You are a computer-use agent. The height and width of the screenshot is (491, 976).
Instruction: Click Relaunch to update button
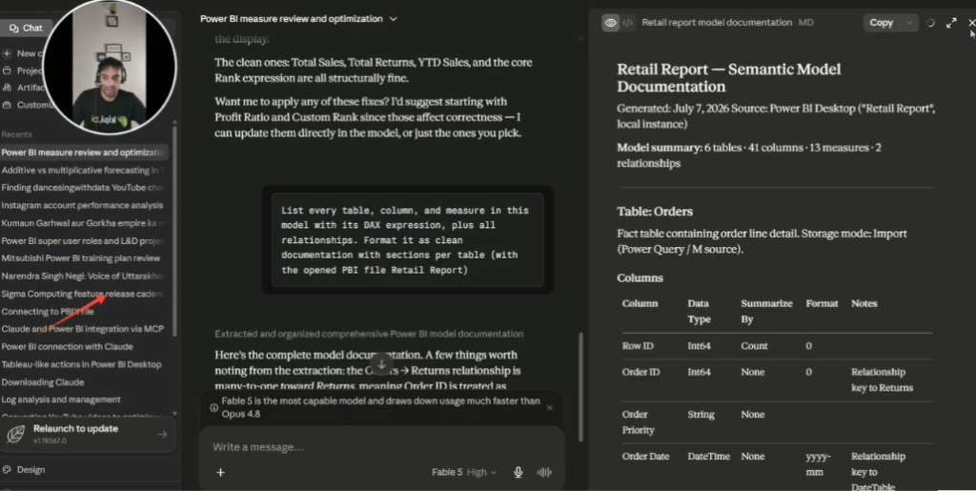(x=88, y=434)
